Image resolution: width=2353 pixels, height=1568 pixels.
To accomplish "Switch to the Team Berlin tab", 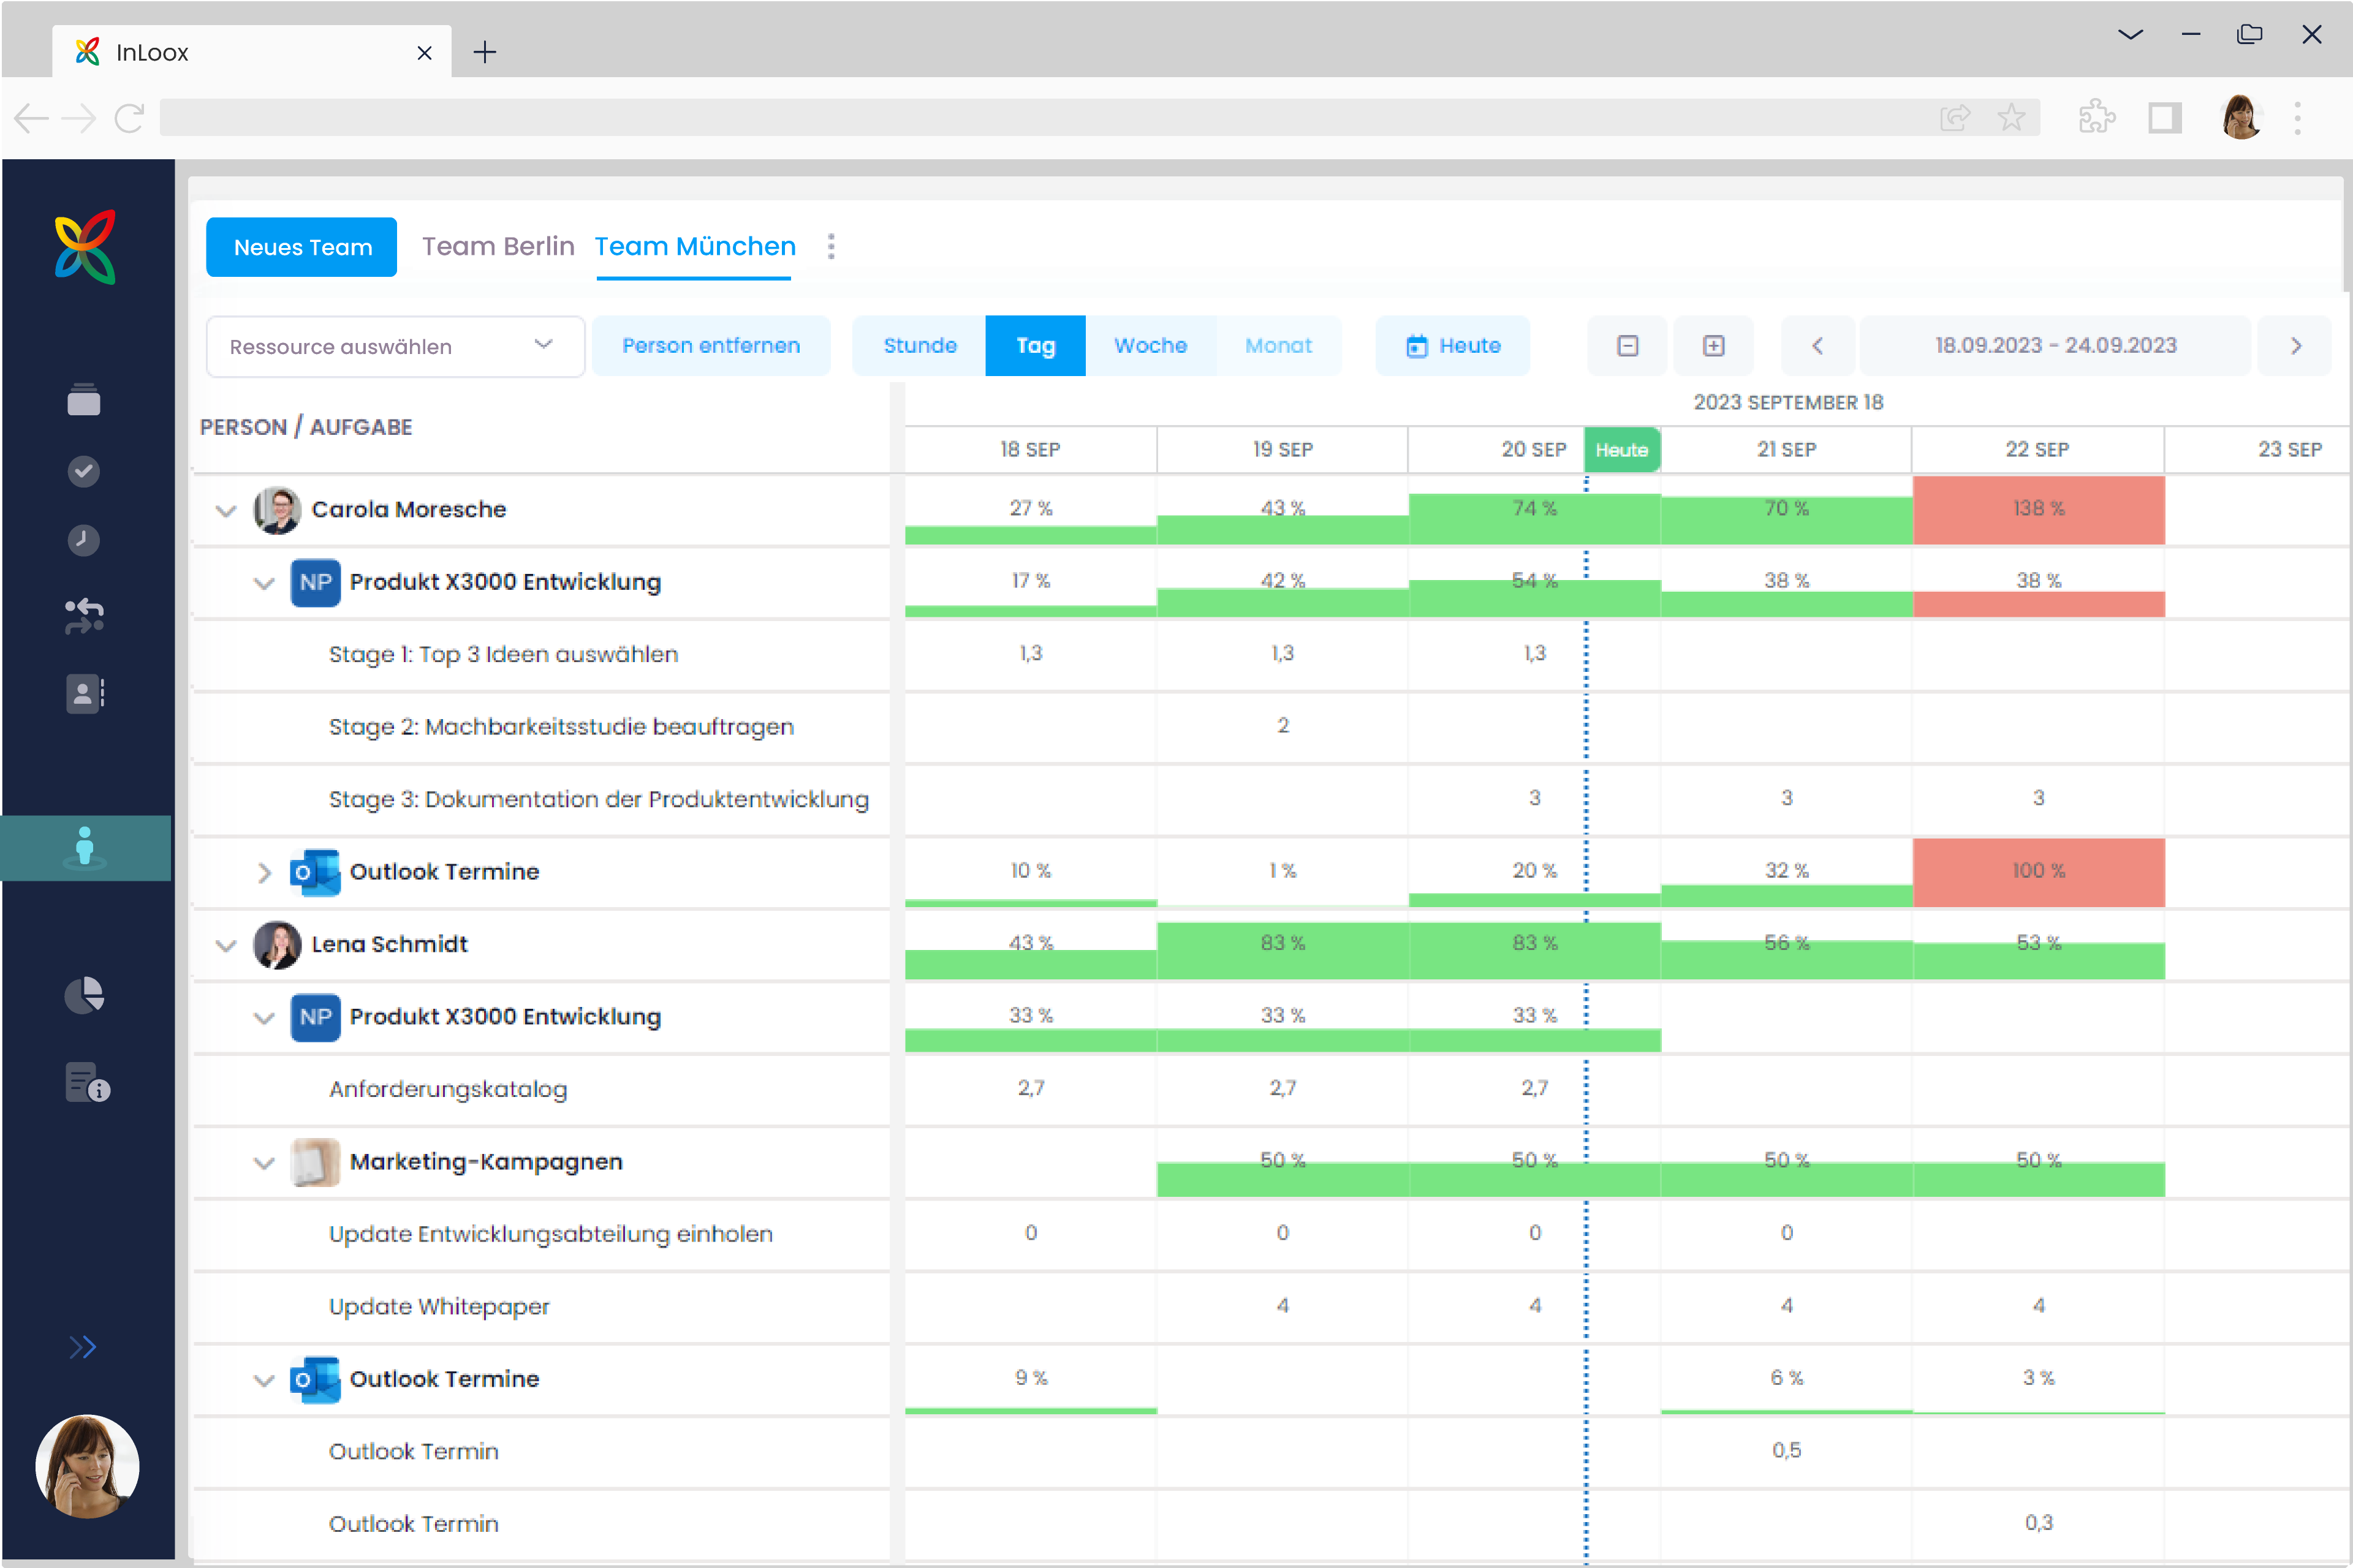I will click(497, 247).
